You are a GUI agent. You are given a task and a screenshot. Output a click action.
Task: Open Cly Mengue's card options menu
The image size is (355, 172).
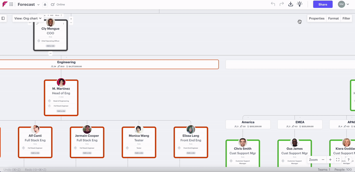[64, 24]
